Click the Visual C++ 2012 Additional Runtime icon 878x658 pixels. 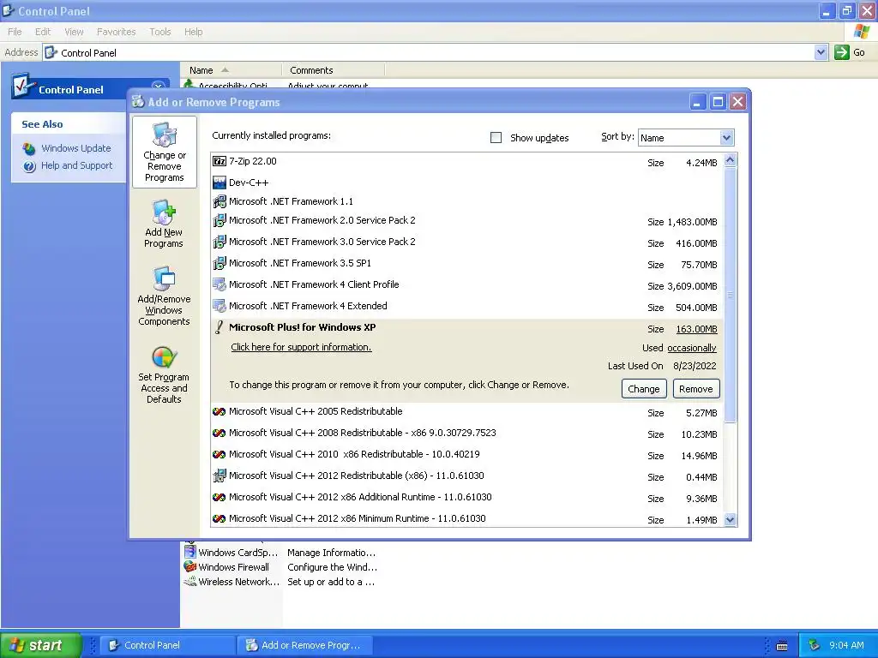pyautogui.click(x=219, y=497)
